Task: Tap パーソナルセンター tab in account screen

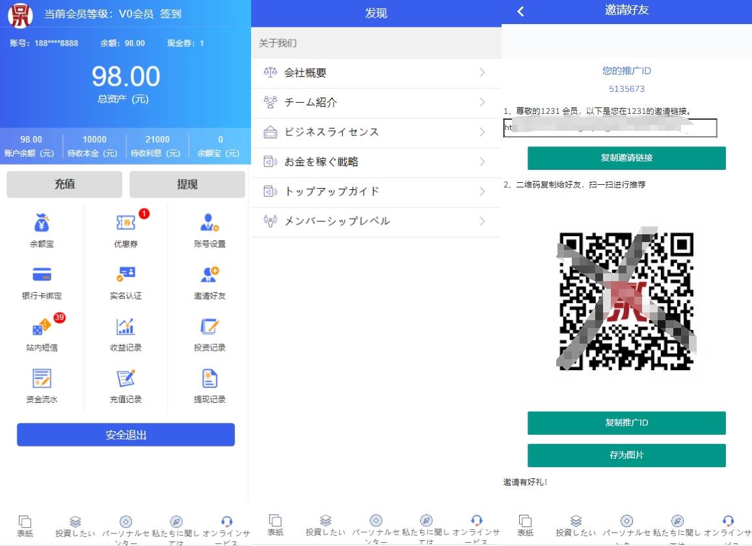Action: 126,530
